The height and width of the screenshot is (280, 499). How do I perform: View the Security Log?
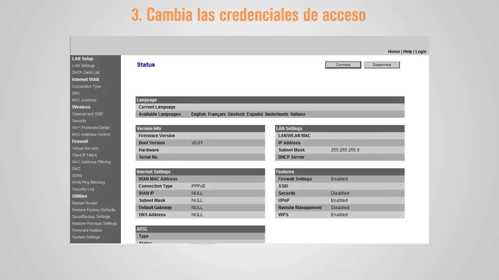pos(83,189)
